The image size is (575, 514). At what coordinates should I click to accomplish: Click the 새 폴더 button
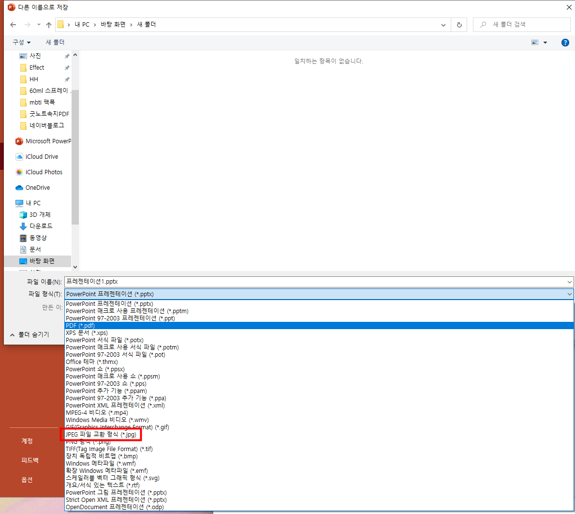55,42
